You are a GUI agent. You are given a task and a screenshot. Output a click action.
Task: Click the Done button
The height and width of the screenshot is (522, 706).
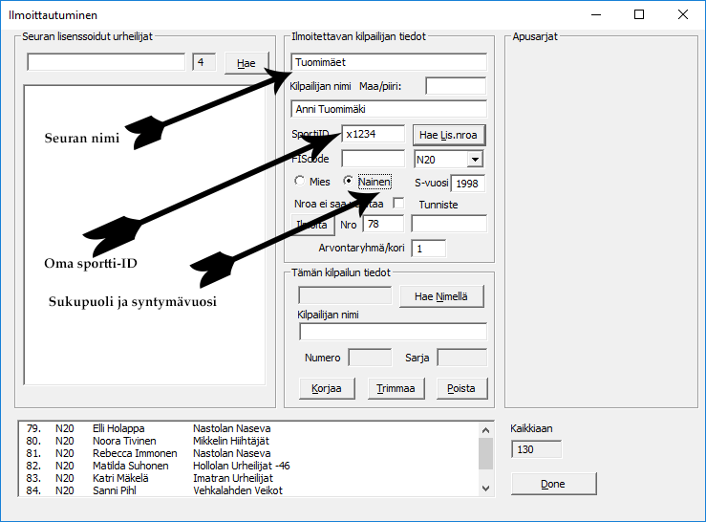[x=553, y=484]
